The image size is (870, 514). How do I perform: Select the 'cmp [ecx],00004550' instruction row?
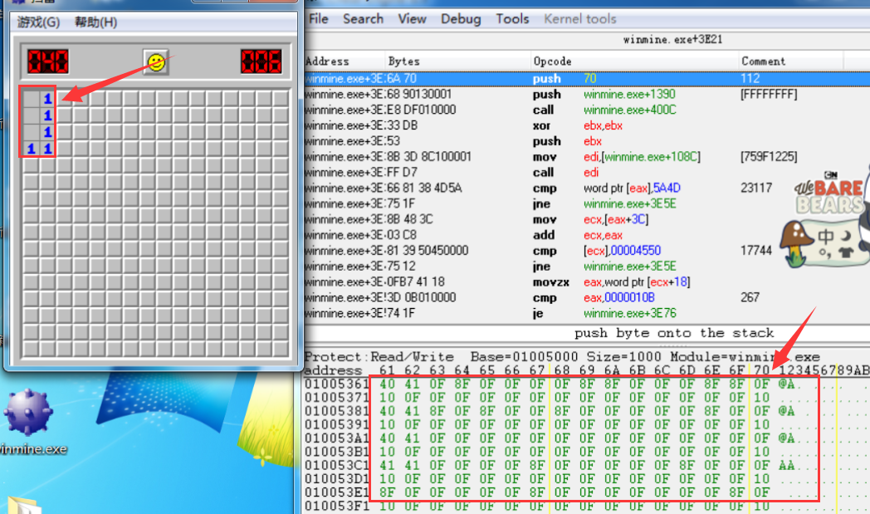point(587,251)
